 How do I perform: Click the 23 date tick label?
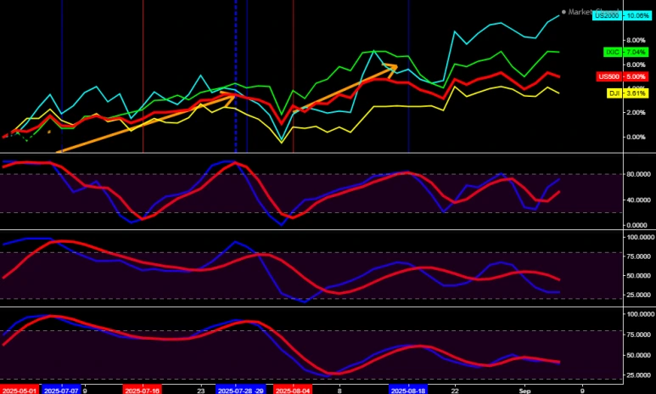201,391
